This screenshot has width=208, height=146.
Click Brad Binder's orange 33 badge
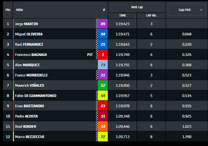(x=103, y=126)
